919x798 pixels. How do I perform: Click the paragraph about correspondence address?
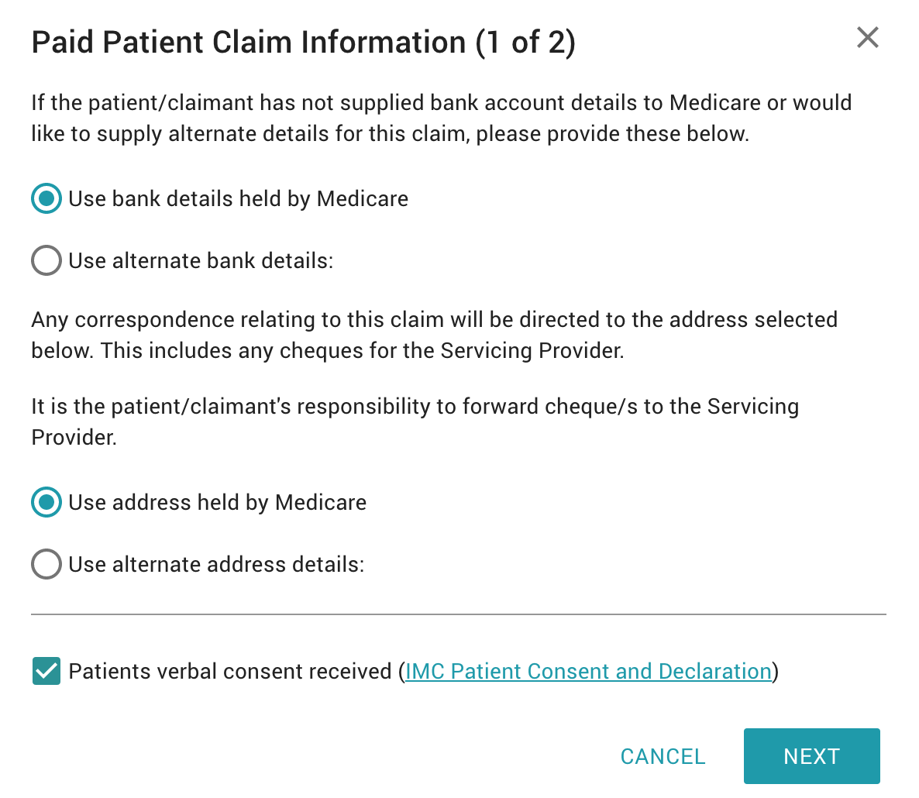click(x=434, y=335)
